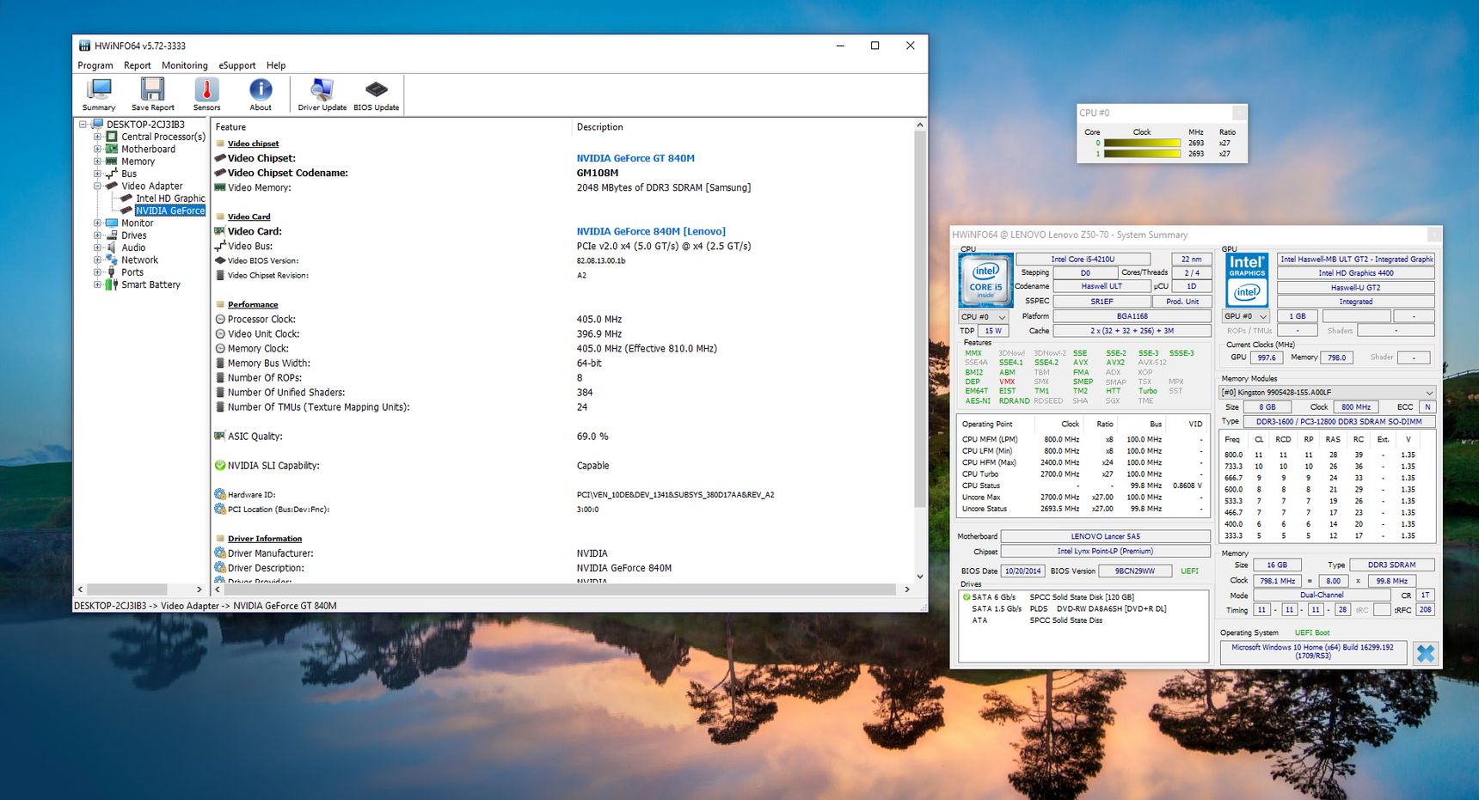Screen dimensions: 1479x800
Task: Click the green SATA 6 Gb/s drive status icon
Action: 967,597
